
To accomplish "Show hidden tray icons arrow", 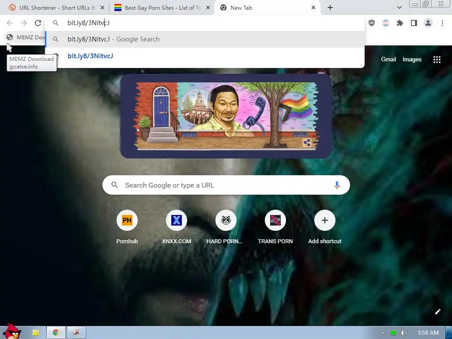I will pyautogui.click(x=382, y=333).
